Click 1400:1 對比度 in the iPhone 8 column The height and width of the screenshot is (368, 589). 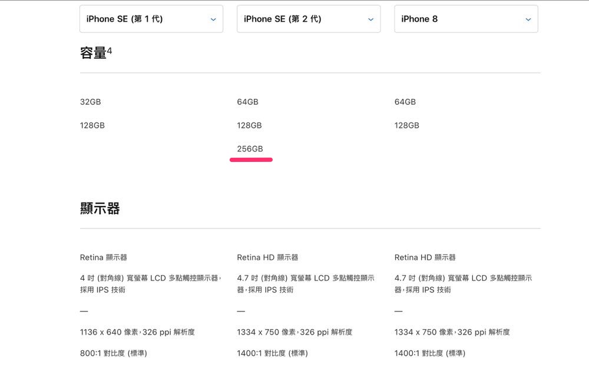[x=430, y=353]
